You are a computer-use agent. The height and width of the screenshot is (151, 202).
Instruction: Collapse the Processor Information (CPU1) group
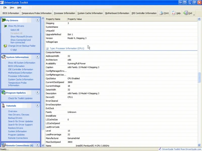click(47, 48)
